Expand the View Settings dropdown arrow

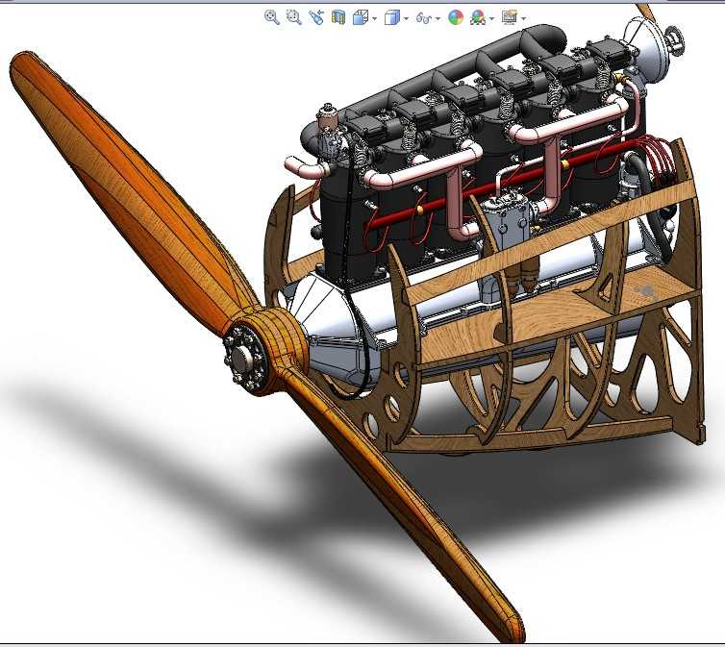pos(523,18)
